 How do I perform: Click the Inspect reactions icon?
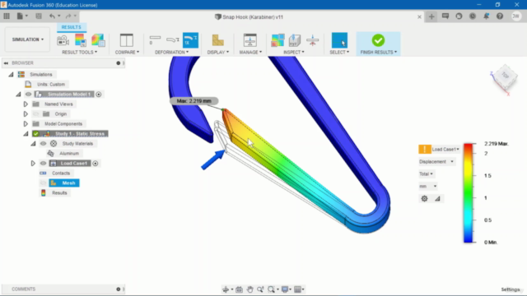(295, 40)
